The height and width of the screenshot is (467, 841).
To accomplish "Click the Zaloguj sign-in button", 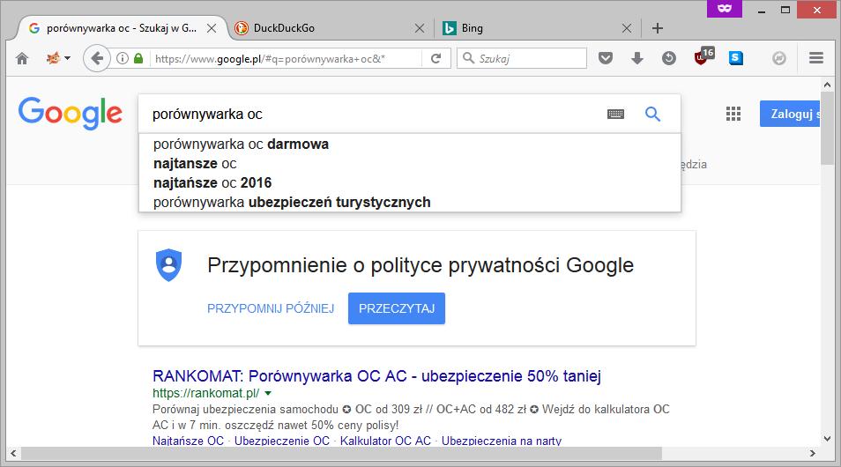I will (790, 114).
